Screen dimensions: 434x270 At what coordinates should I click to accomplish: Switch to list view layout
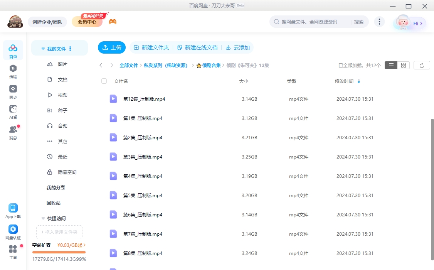coord(391,65)
